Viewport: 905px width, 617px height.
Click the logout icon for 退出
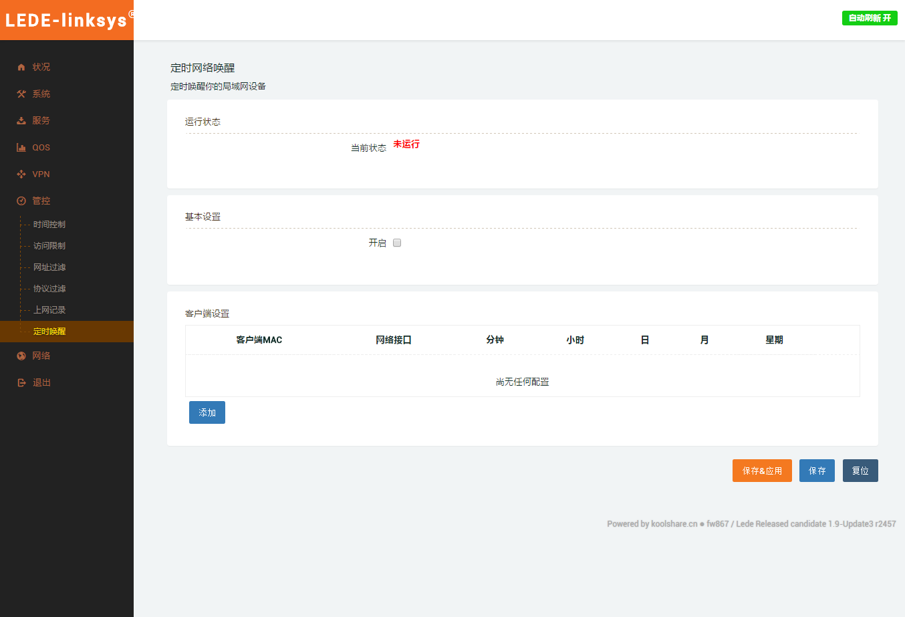click(21, 383)
